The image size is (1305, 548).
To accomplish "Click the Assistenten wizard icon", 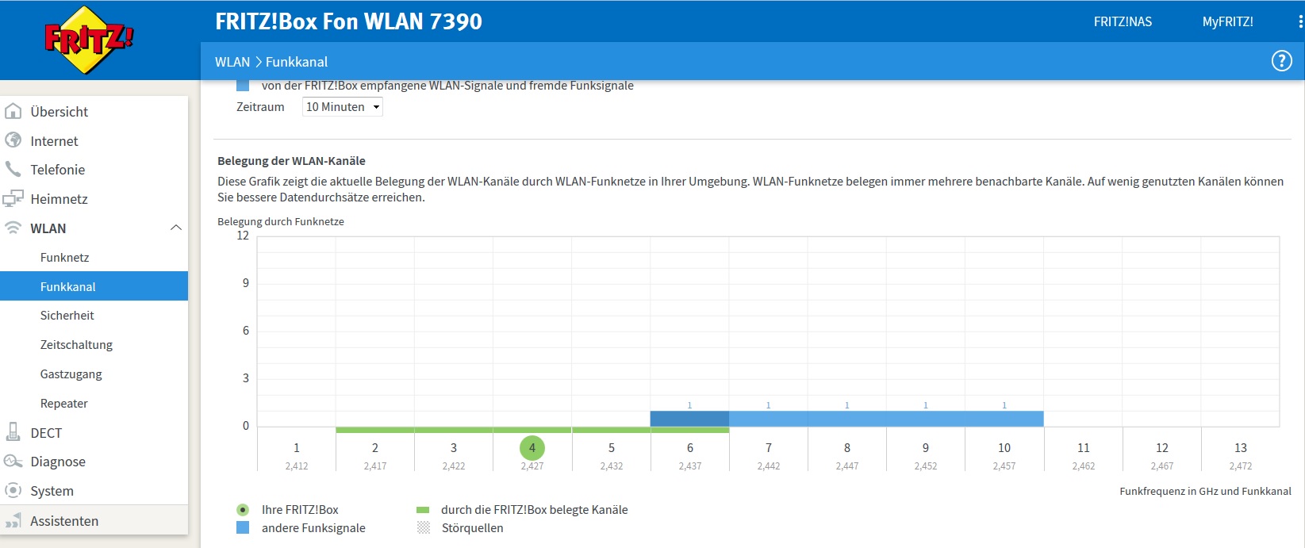I will pos(13,520).
